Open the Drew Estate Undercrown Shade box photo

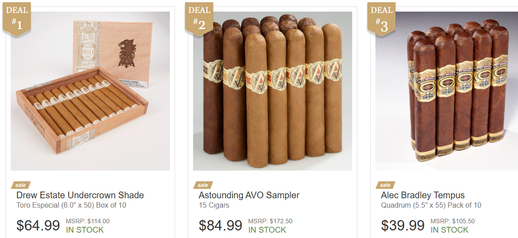pyautogui.click(x=90, y=91)
